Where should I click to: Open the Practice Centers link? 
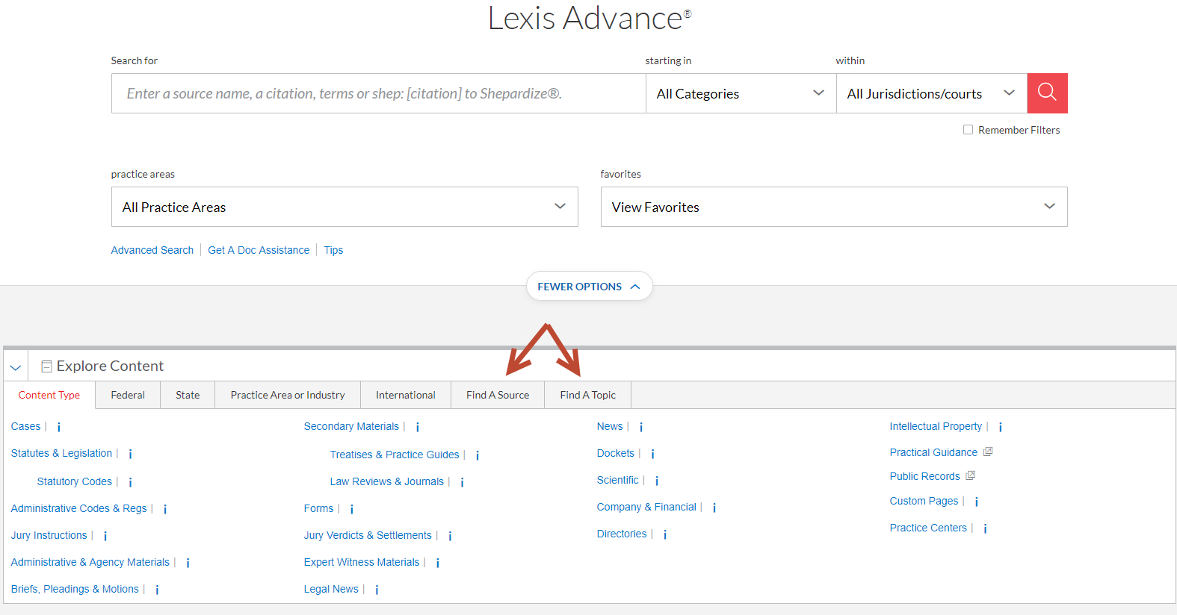tap(928, 528)
